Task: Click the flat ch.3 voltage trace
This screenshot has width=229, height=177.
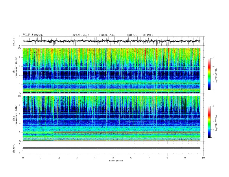Action: coord(111,148)
